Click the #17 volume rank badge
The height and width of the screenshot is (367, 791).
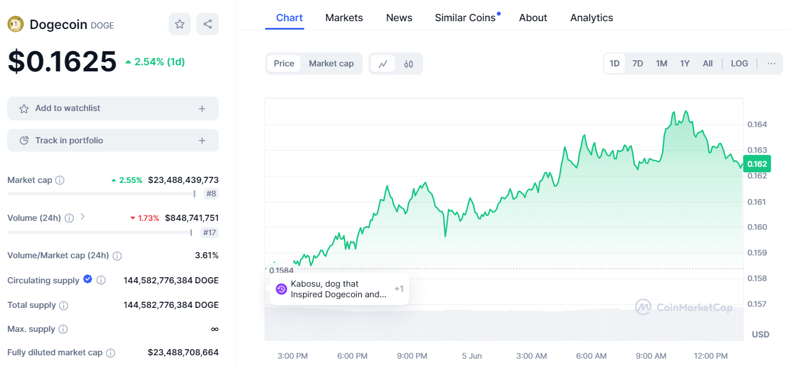pos(209,233)
